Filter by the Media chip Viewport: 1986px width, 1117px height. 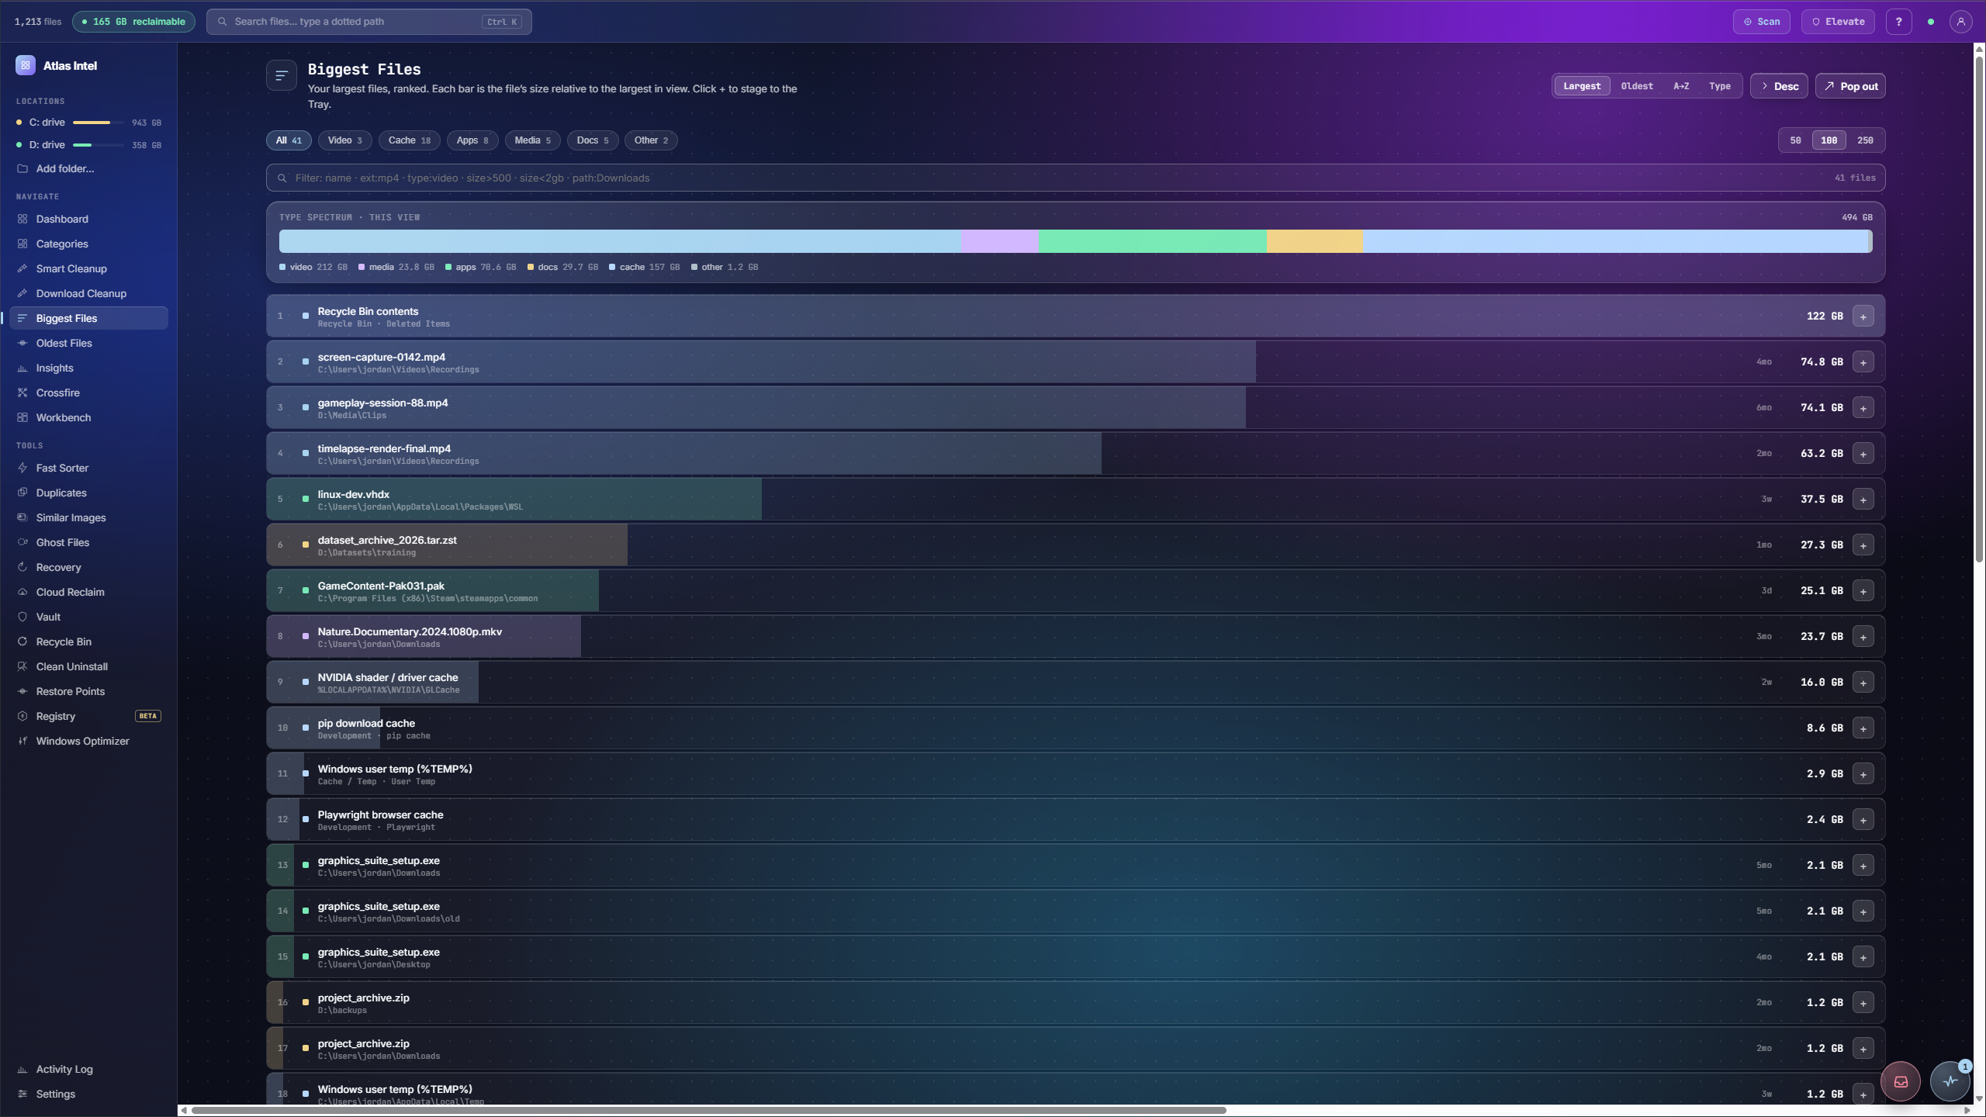coord(532,140)
